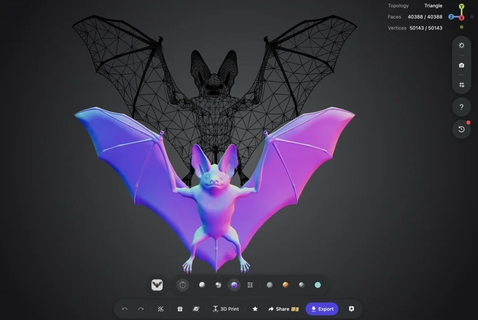The height and width of the screenshot is (320, 478).
Task: Select the glossy reflective sphere render mode
Action: (x=218, y=285)
